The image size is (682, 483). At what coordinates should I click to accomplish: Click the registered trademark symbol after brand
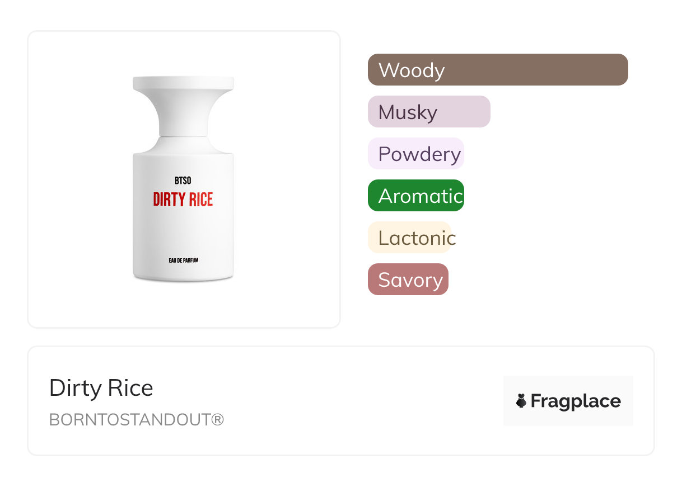pos(218,419)
